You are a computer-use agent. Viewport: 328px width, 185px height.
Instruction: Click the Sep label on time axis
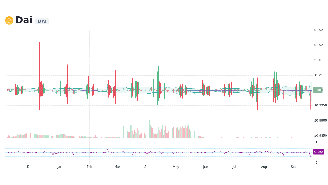294,167
